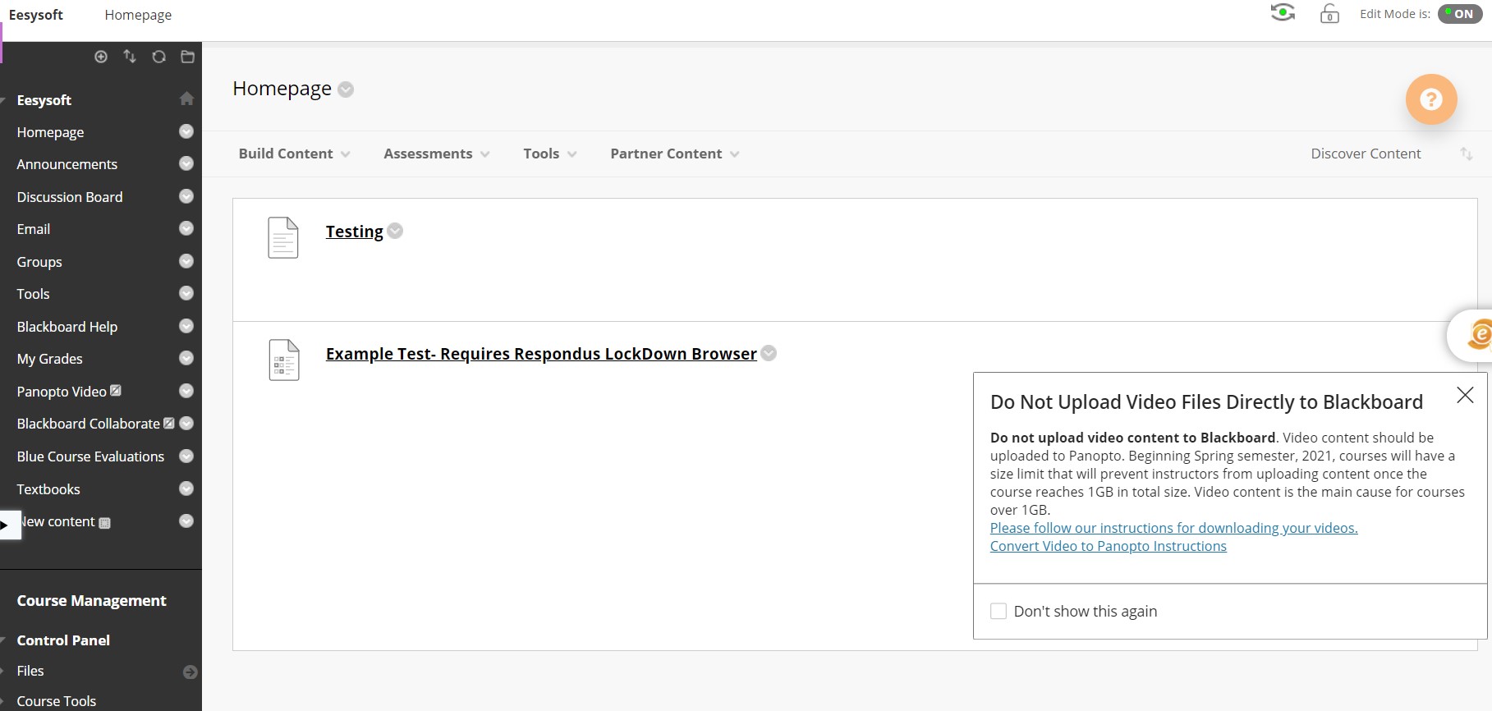This screenshot has width=1492, height=711.
Task: Open Example Test Respondus LockDown Browser link
Action: 541,354
